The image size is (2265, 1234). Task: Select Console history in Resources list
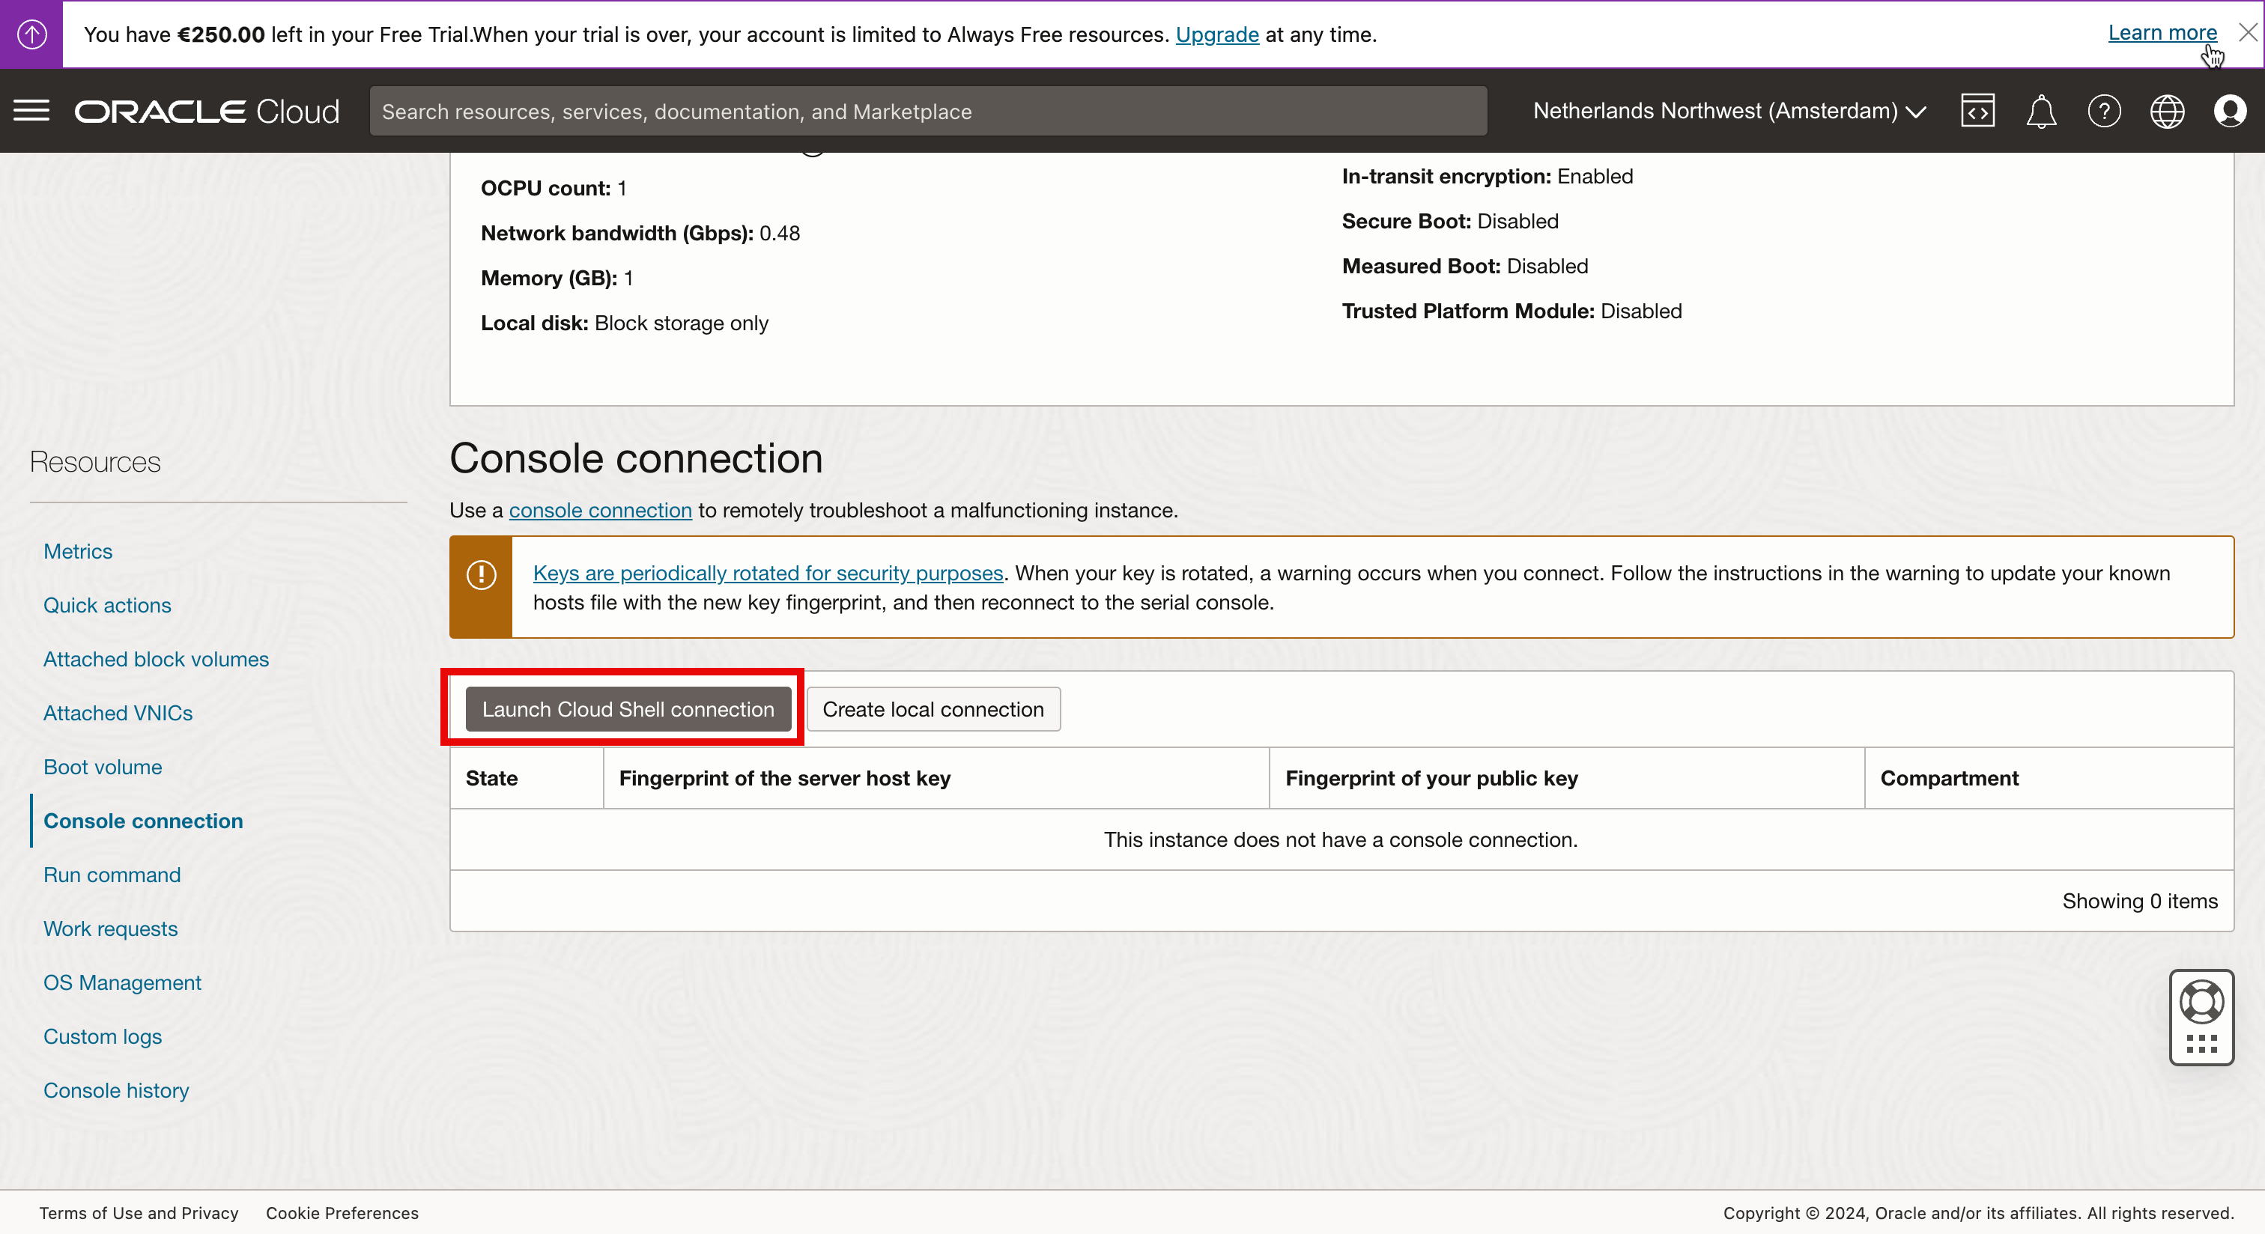point(116,1089)
